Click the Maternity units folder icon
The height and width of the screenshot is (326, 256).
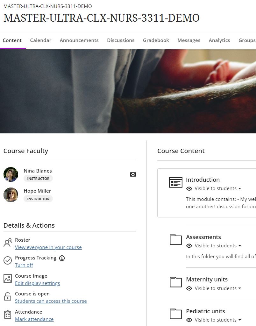pos(175,282)
